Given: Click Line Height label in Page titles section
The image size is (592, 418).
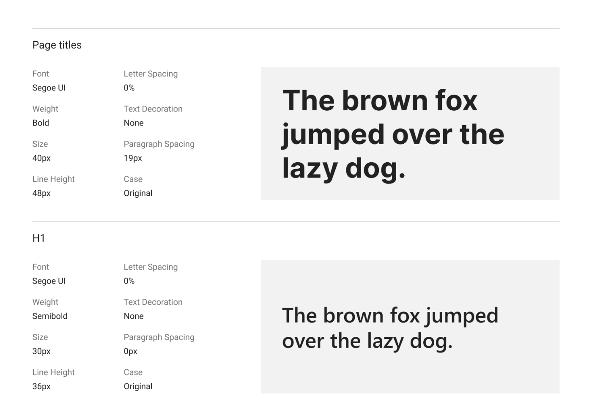Looking at the screenshot, I should 53,179.
